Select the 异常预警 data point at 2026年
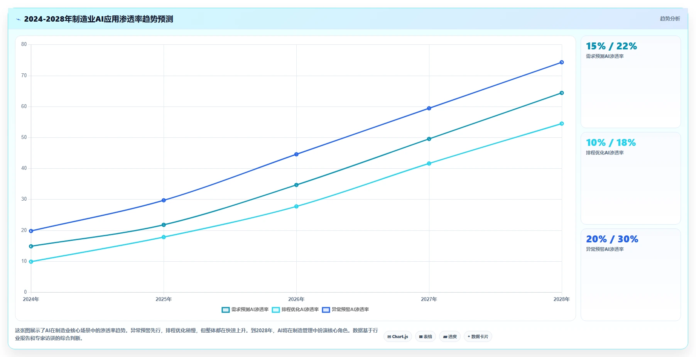Viewport: 696px width, 357px height. pos(296,154)
